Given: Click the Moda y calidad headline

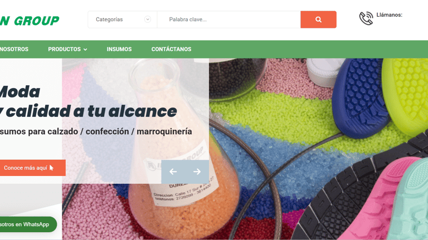Looking at the screenshot, I should pyautogui.click(x=89, y=101).
